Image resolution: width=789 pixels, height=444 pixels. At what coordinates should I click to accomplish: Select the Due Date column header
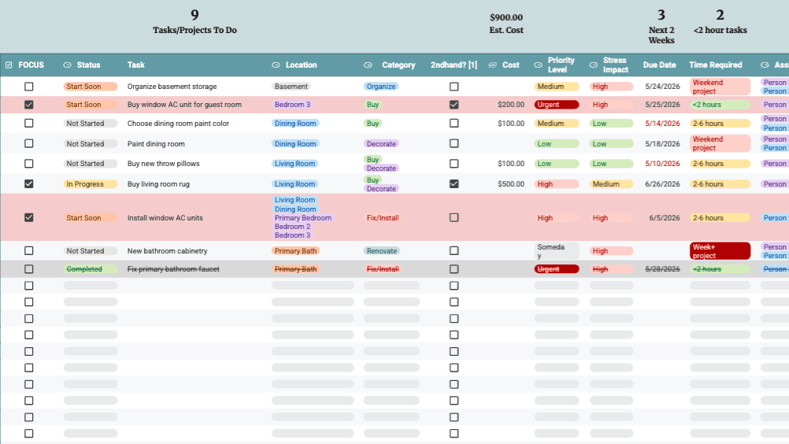[659, 65]
